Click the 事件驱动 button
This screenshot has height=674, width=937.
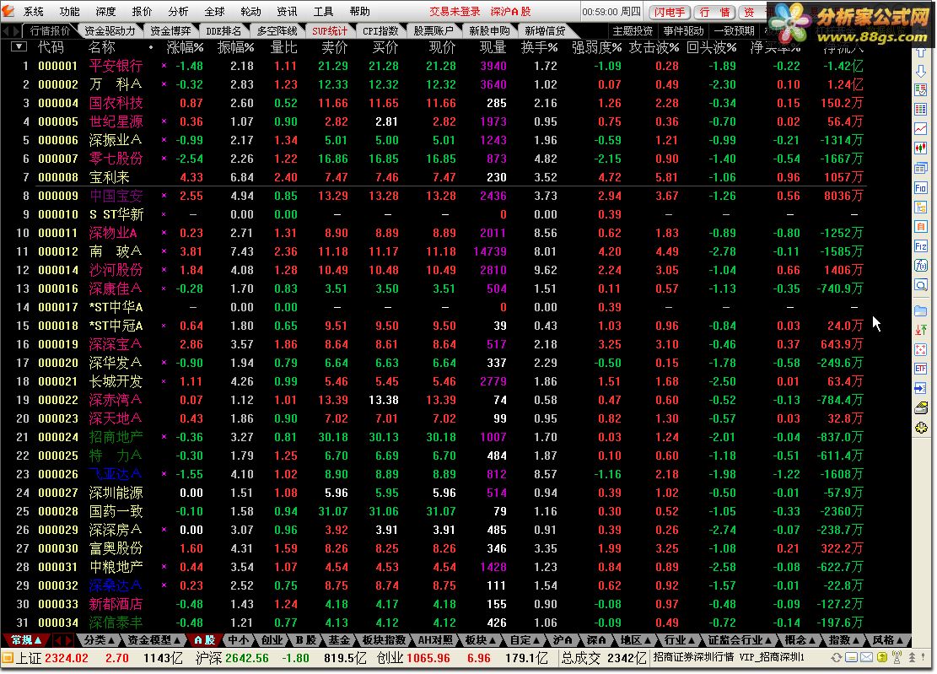point(683,30)
